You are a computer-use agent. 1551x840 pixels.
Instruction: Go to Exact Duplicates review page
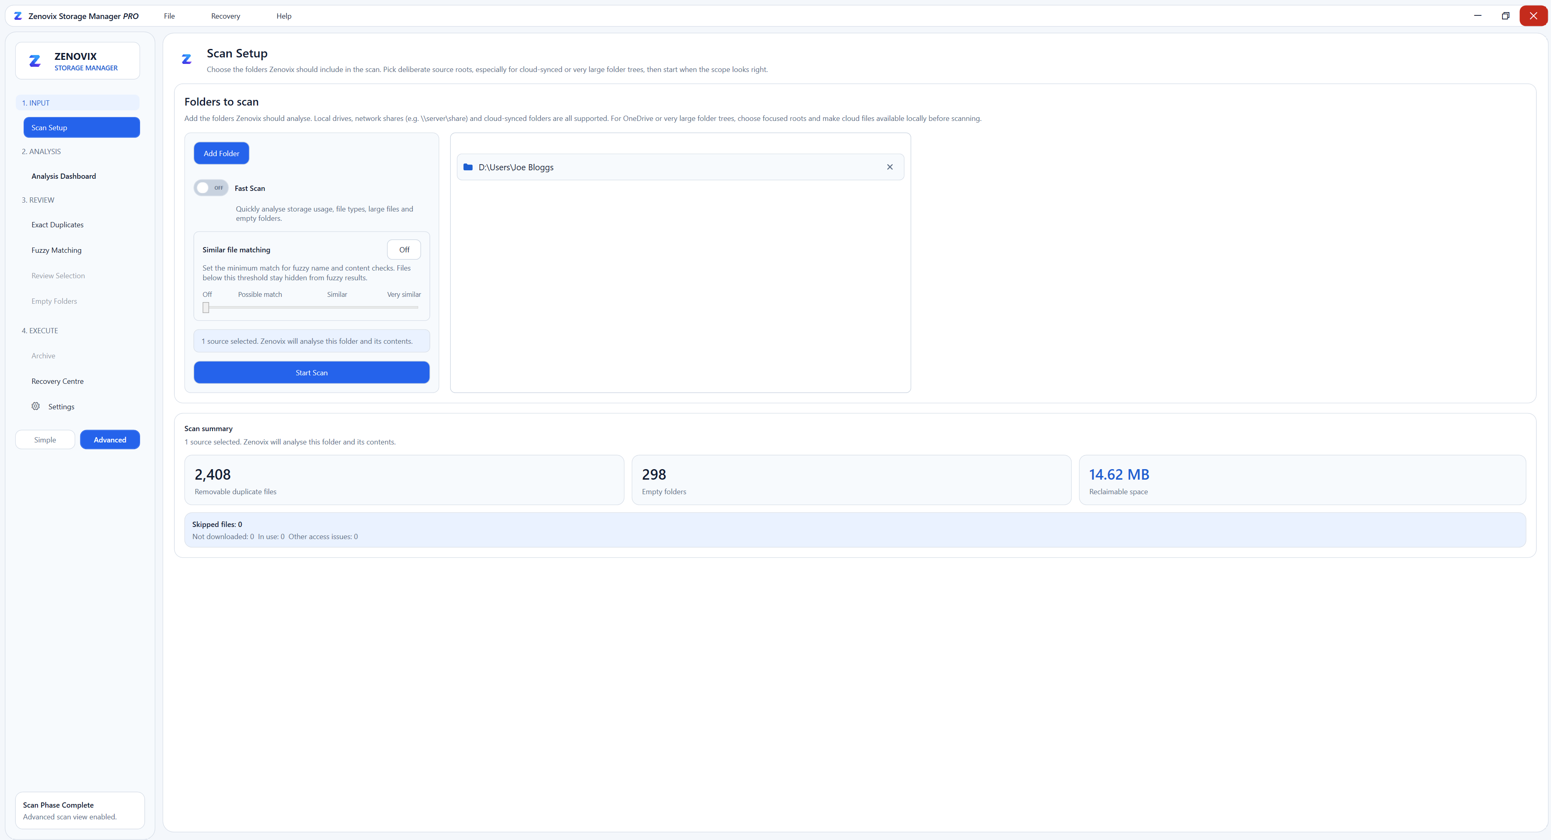[58, 224]
